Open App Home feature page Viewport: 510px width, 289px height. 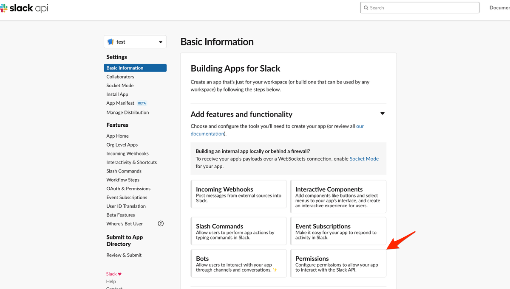(117, 136)
